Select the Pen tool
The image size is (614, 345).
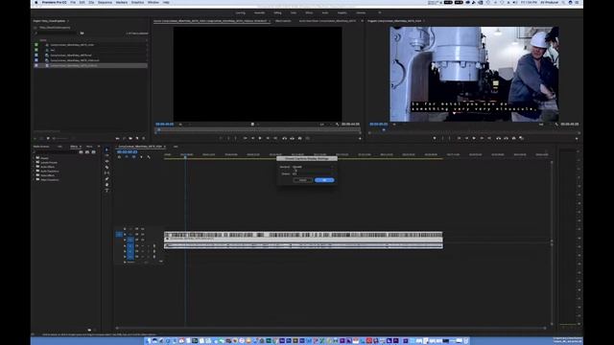click(x=106, y=179)
